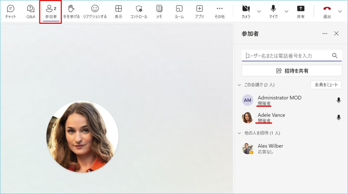Image resolution: width=348 pixels, height=194 pixels.
Task: Open the ルーム breakout rooms
Action: click(x=179, y=12)
